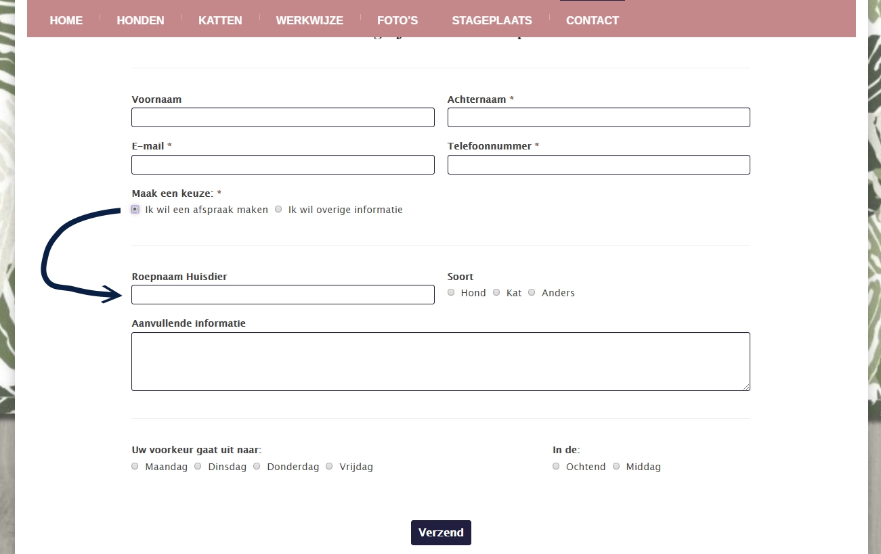Open the Home menu item
Viewport: 881px width, 554px height.
pos(66,20)
